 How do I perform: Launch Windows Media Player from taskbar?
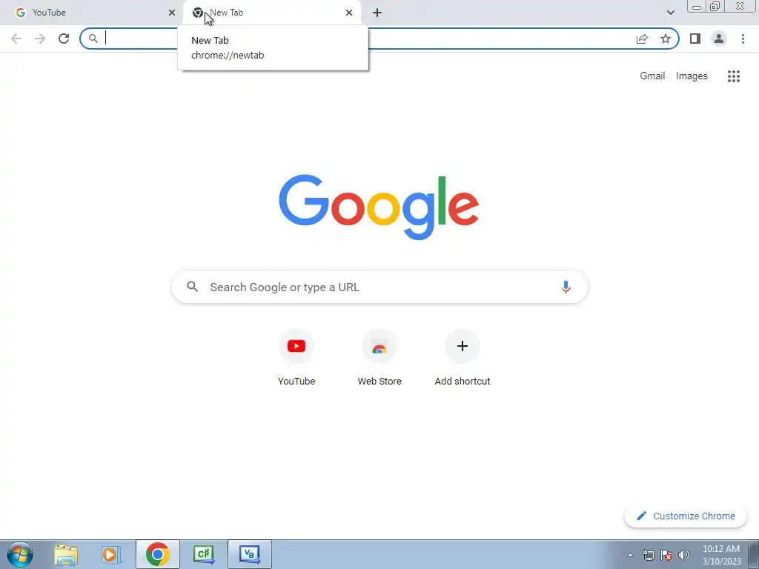tap(111, 554)
